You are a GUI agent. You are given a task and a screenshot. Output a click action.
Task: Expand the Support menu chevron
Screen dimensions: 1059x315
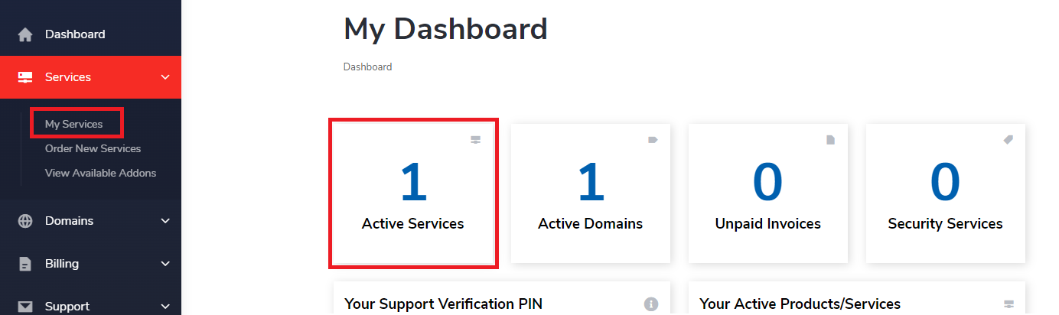tap(165, 307)
